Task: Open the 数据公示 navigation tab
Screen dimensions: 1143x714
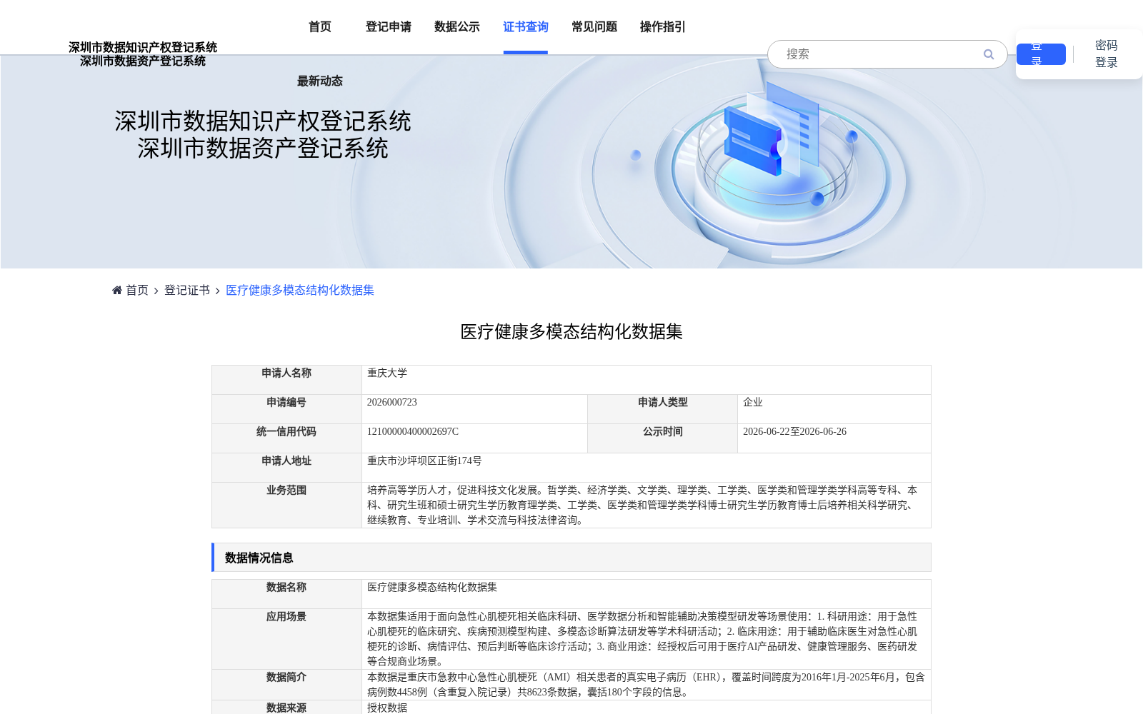Action: tap(457, 27)
